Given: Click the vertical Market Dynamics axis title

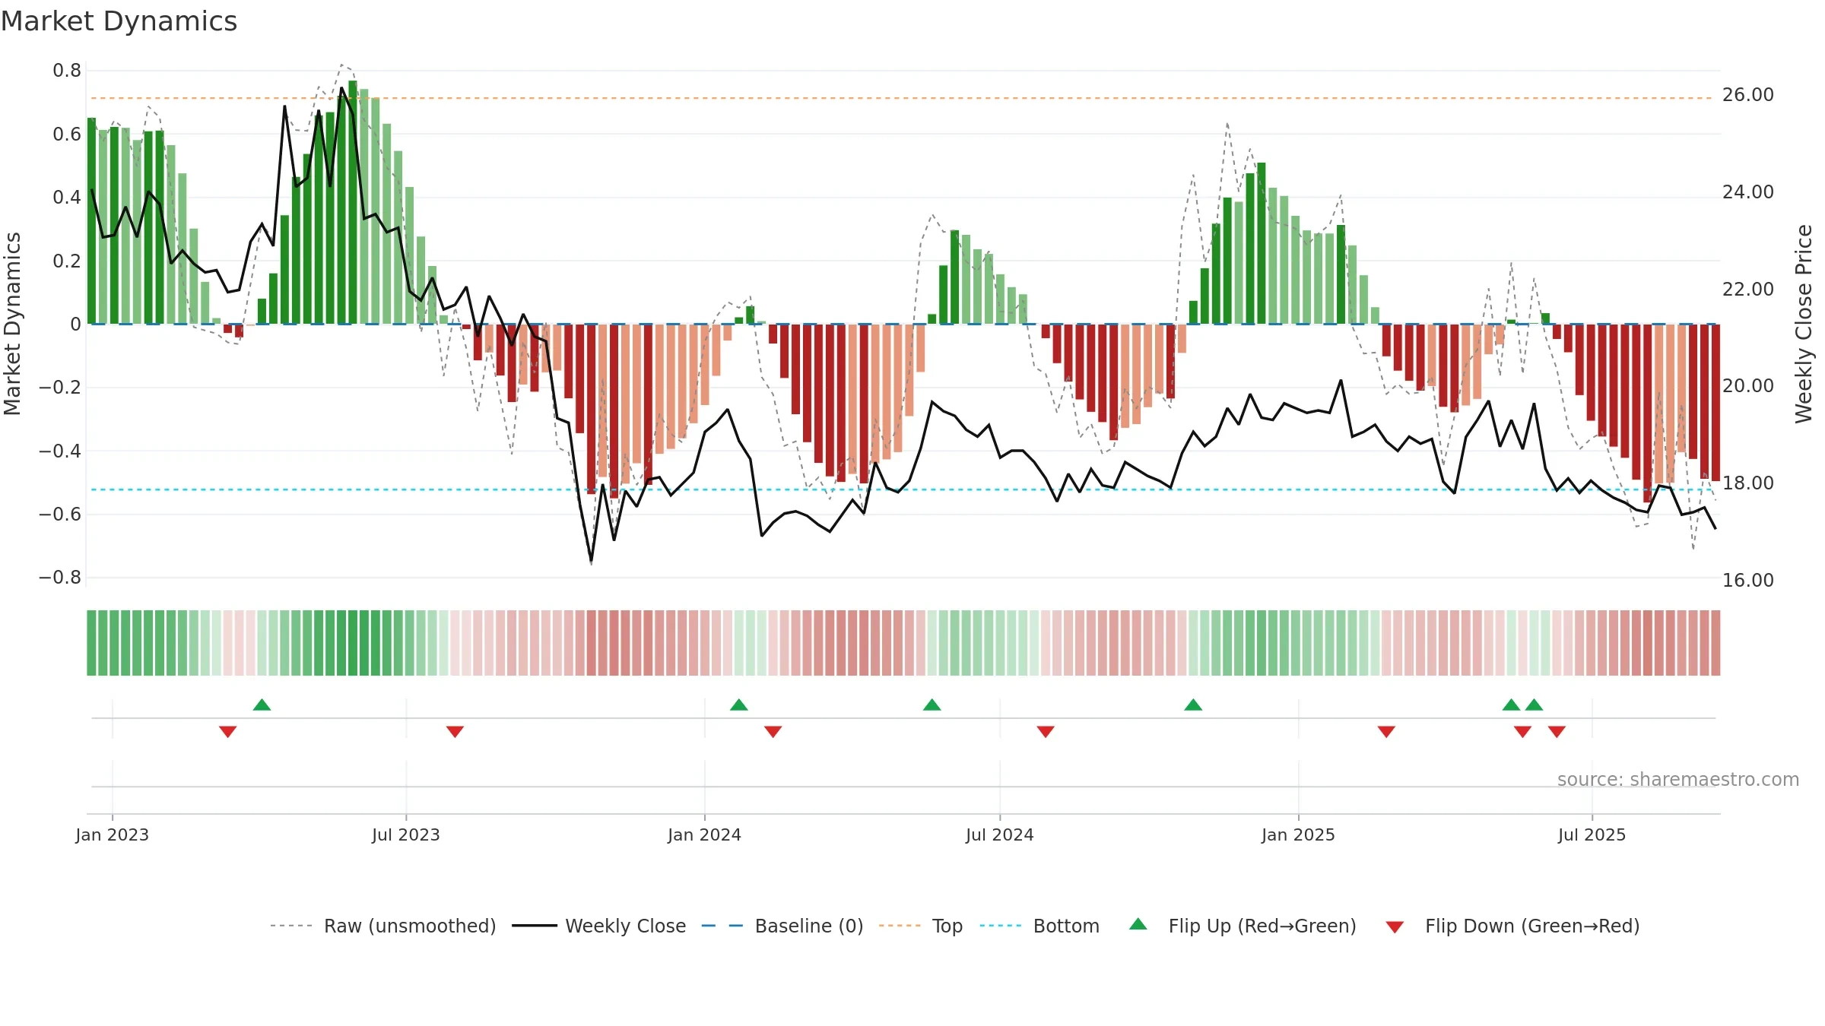Looking at the screenshot, I should pyautogui.click(x=12, y=324).
